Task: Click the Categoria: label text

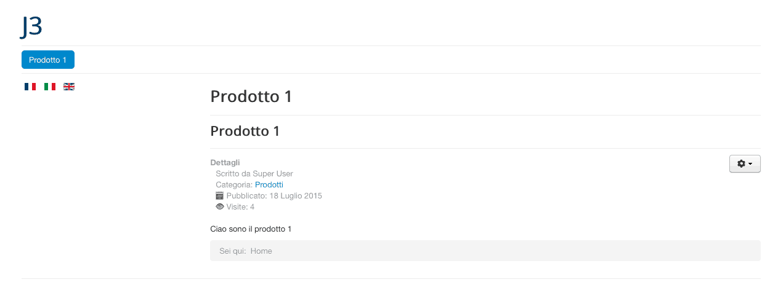Action: coord(234,185)
